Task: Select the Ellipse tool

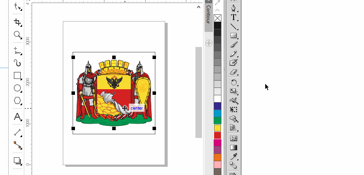Action: pyautogui.click(x=17, y=88)
